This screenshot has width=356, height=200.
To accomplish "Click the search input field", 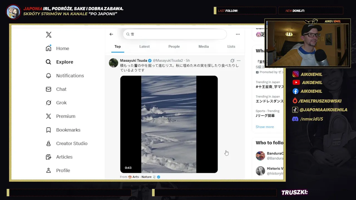I will 175,34.
